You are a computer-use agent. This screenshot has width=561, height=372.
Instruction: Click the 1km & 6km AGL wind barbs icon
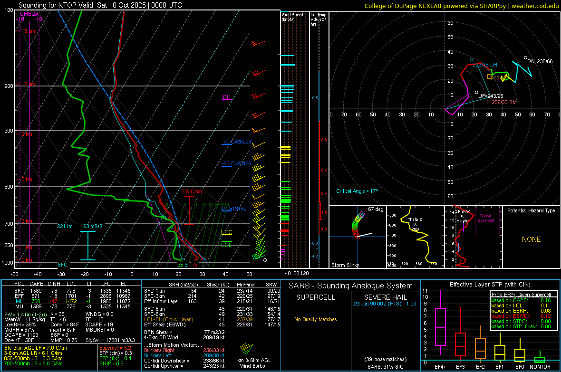(247, 349)
